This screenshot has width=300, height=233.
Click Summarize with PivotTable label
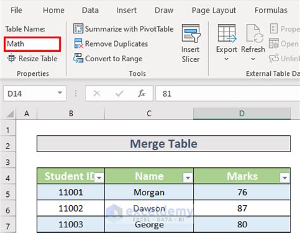129,29
